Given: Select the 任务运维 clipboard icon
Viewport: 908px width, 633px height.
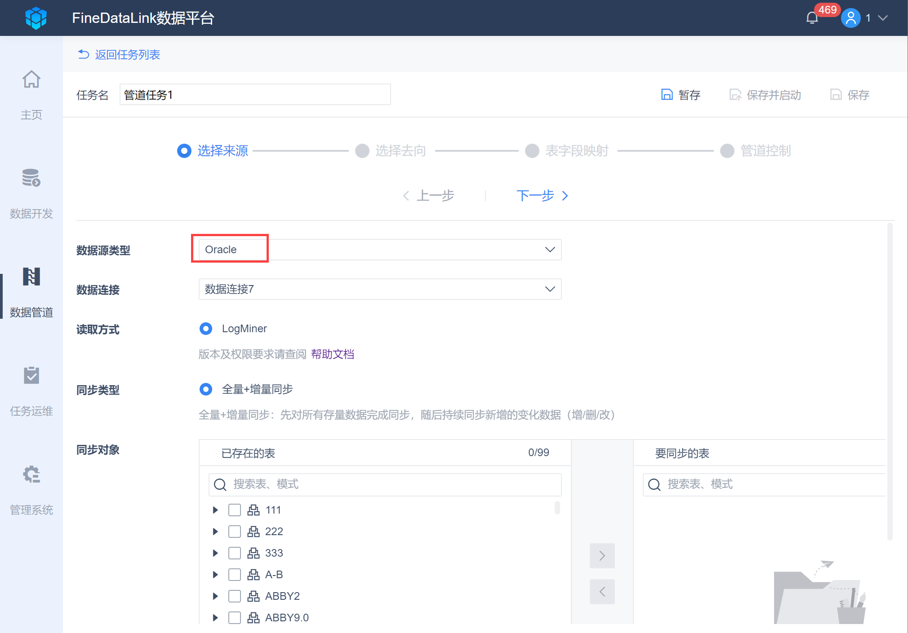Looking at the screenshot, I should click(x=31, y=376).
